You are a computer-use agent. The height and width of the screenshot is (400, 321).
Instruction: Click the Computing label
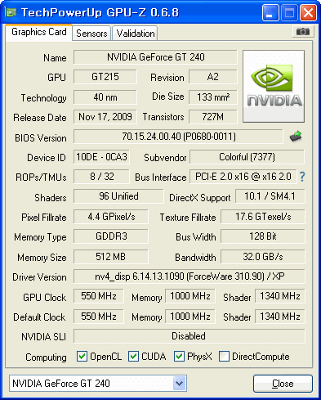46,357
